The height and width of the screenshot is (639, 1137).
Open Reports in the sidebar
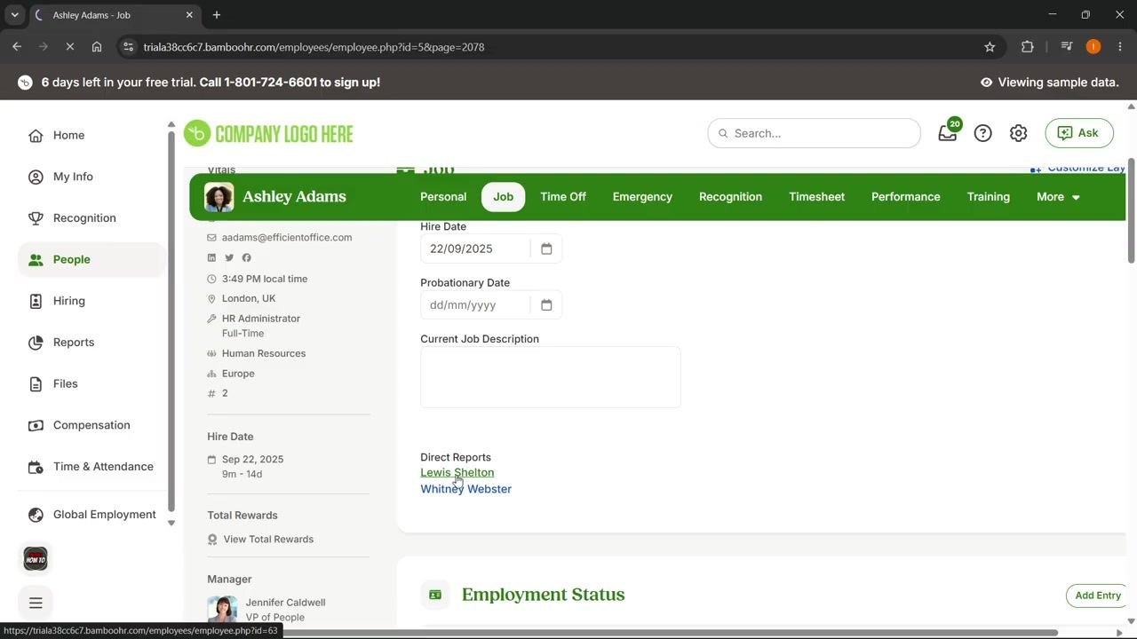pos(74,343)
